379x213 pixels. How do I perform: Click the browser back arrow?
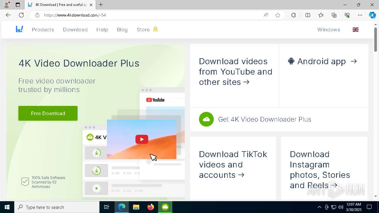tap(8, 15)
